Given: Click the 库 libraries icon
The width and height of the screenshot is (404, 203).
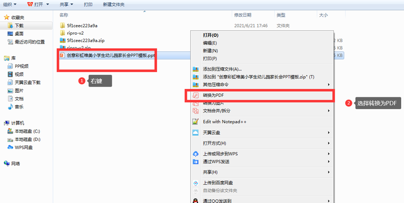Looking at the screenshot, I should click(x=6, y=58).
